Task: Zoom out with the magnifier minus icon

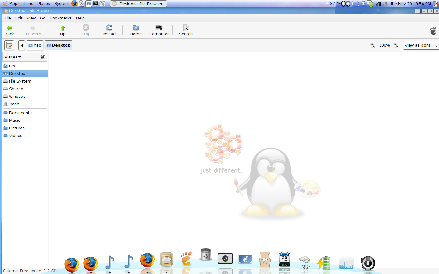Action: coord(373,45)
